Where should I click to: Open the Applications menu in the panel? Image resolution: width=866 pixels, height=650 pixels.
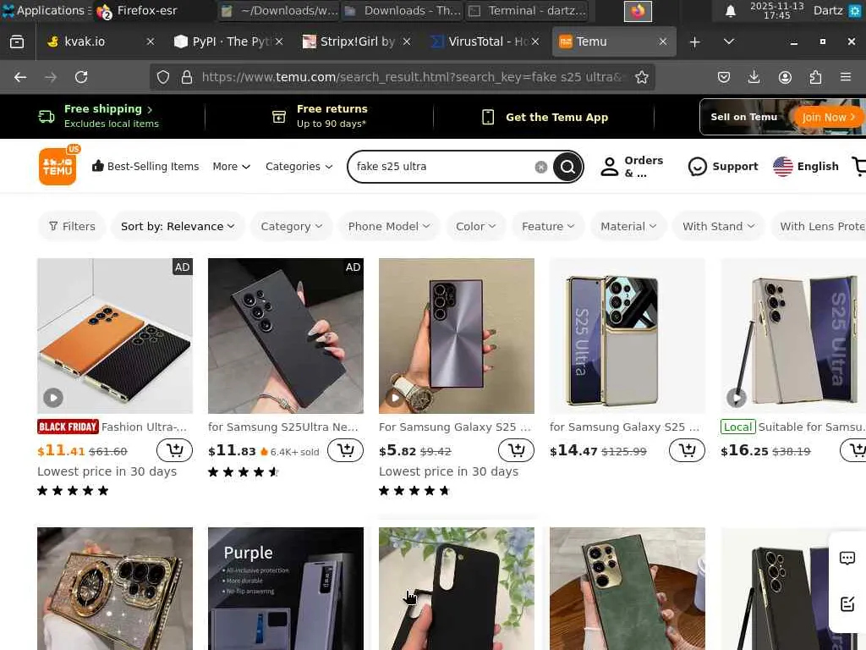click(46, 10)
